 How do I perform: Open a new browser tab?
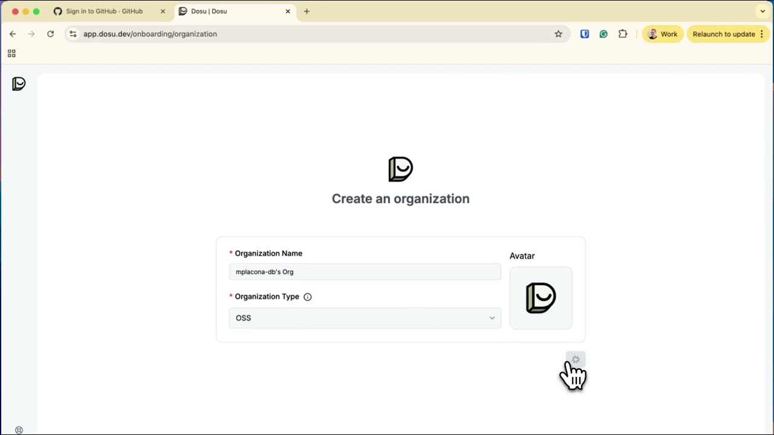click(x=307, y=11)
